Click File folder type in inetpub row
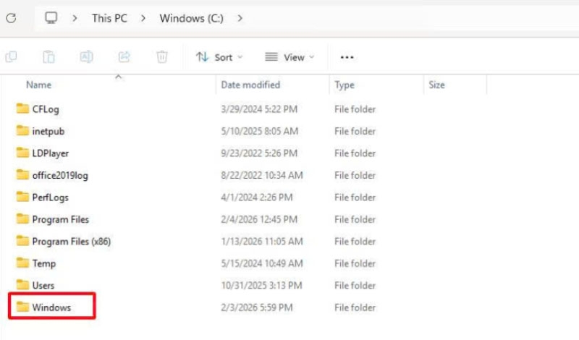 (355, 132)
